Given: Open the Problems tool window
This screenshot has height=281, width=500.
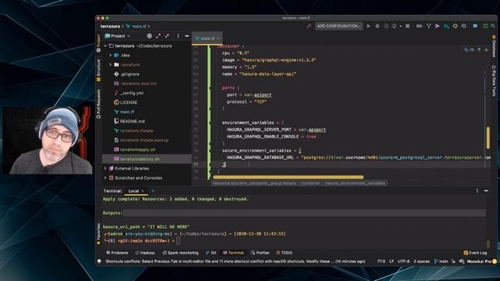Looking at the screenshot, I should (x=117, y=253).
